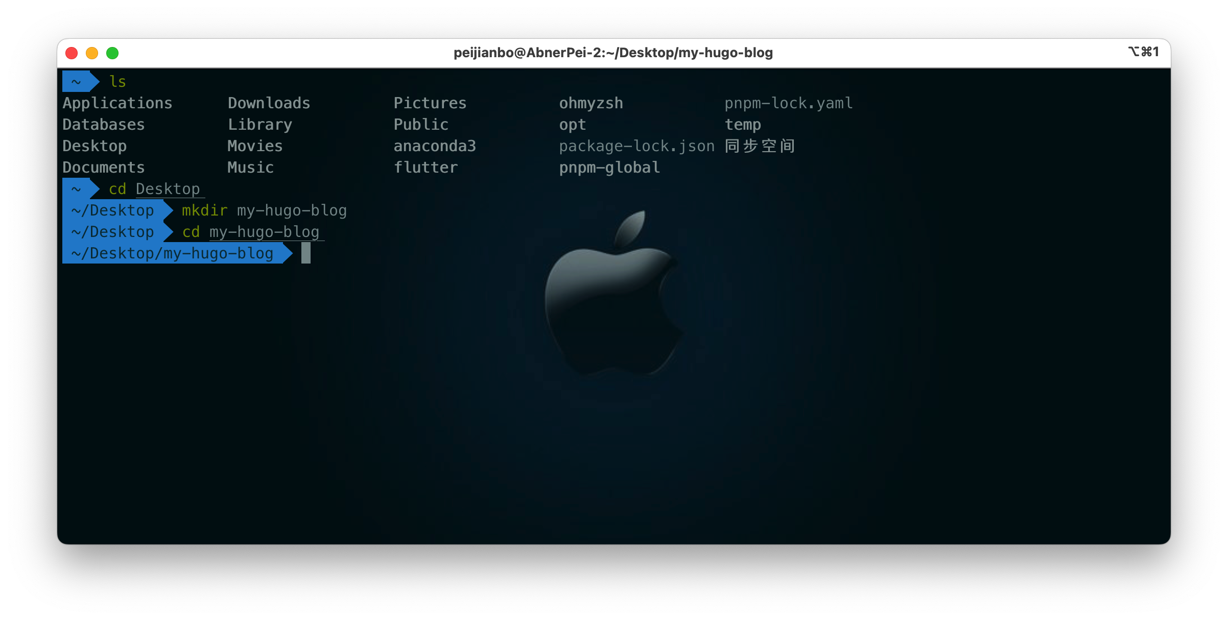The height and width of the screenshot is (620, 1228).
Task: Click the ohmyzsh directory name
Action: point(591,103)
